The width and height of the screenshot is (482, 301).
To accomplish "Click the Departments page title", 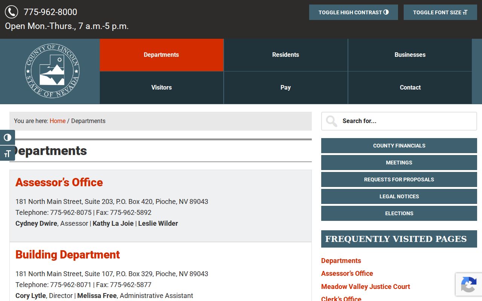I will (x=49, y=151).
